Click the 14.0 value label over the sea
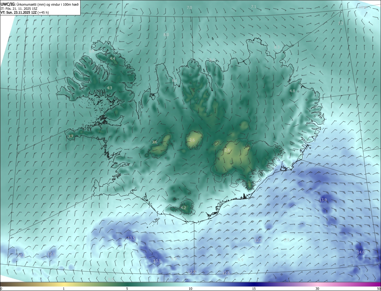Image resolution: width=381 pixels, height=291 pixels. pyautogui.click(x=361, y=252)
